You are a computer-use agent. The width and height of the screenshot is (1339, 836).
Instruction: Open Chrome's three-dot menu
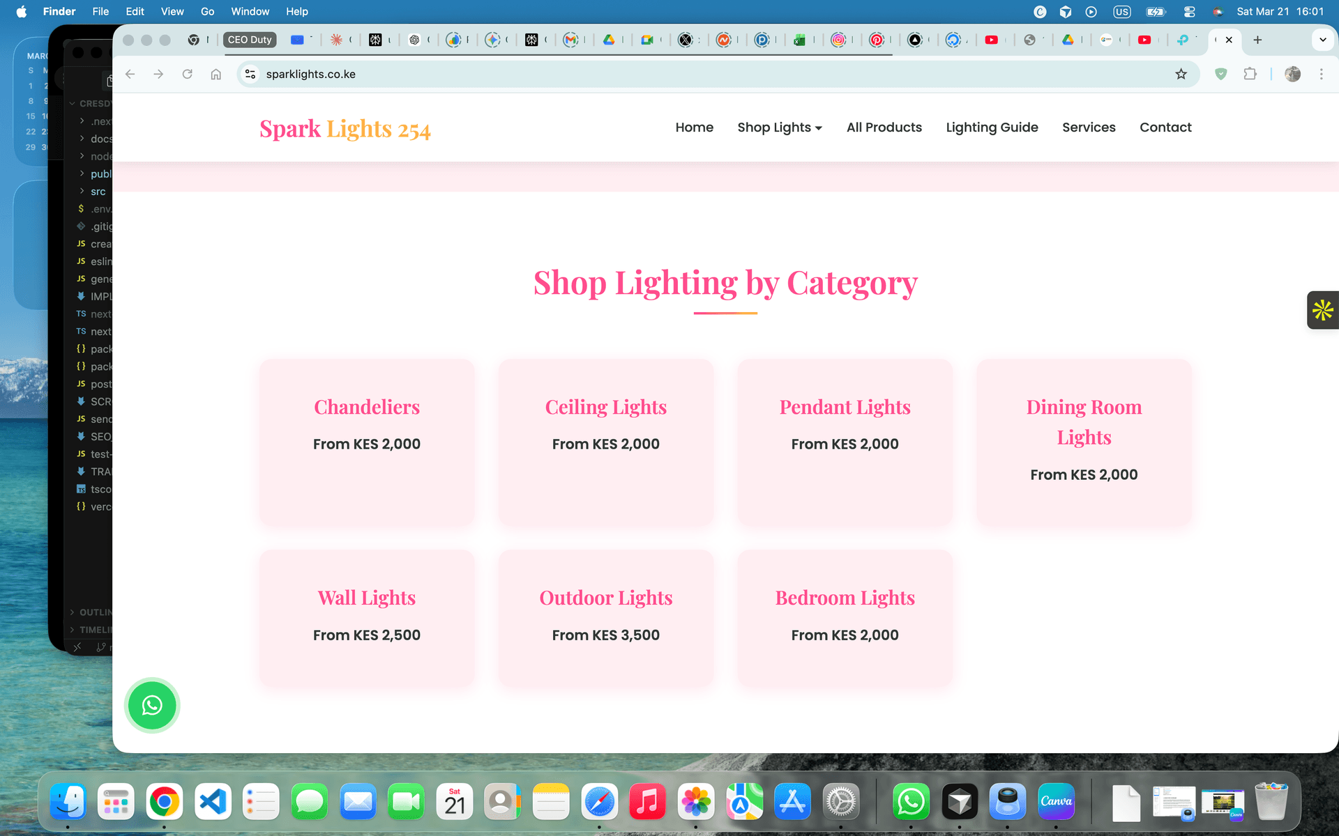1321,74
